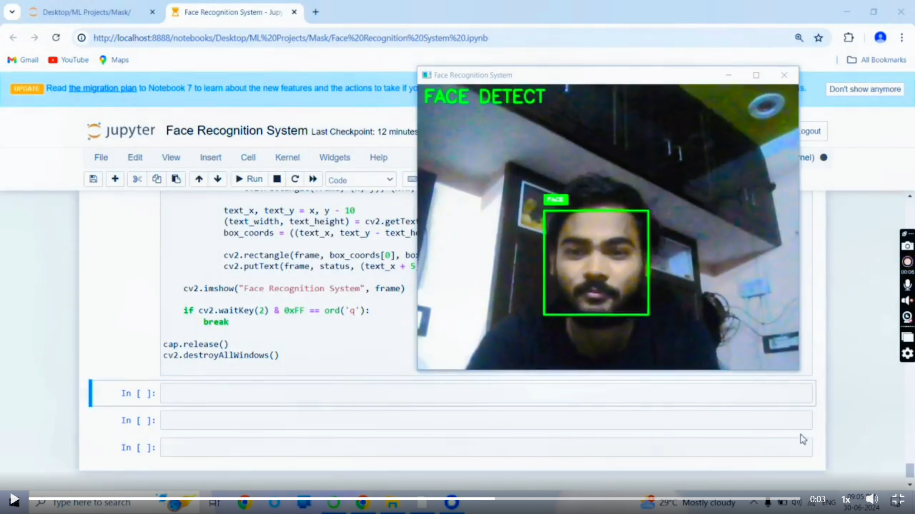Open All Bookmarks folder
The height and width of the screenshot is (514, 915).
[x=876, y=60]
